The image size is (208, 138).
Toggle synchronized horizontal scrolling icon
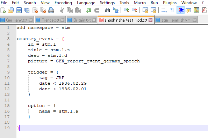153,10
